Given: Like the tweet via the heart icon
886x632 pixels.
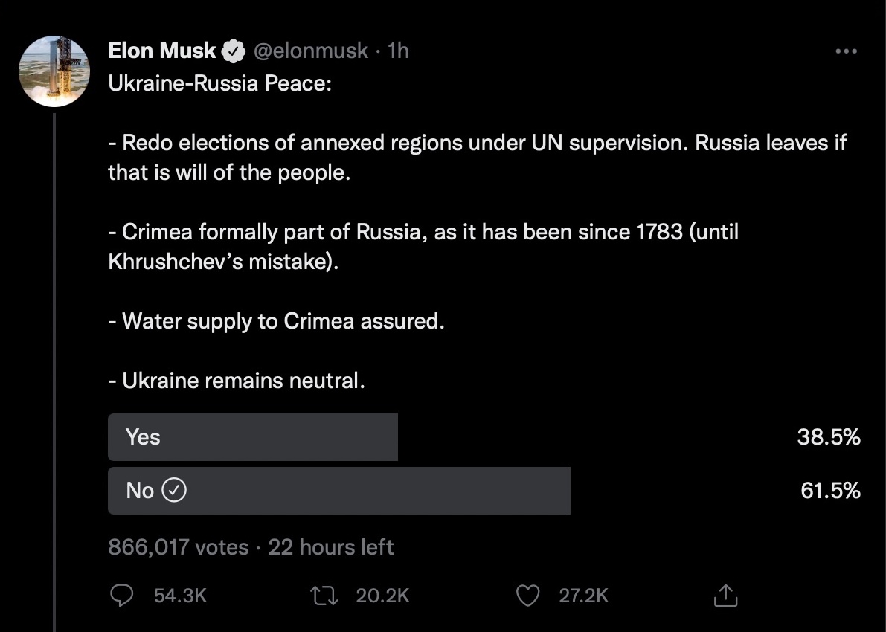Looking at the screenshot, I should (527, 595).
